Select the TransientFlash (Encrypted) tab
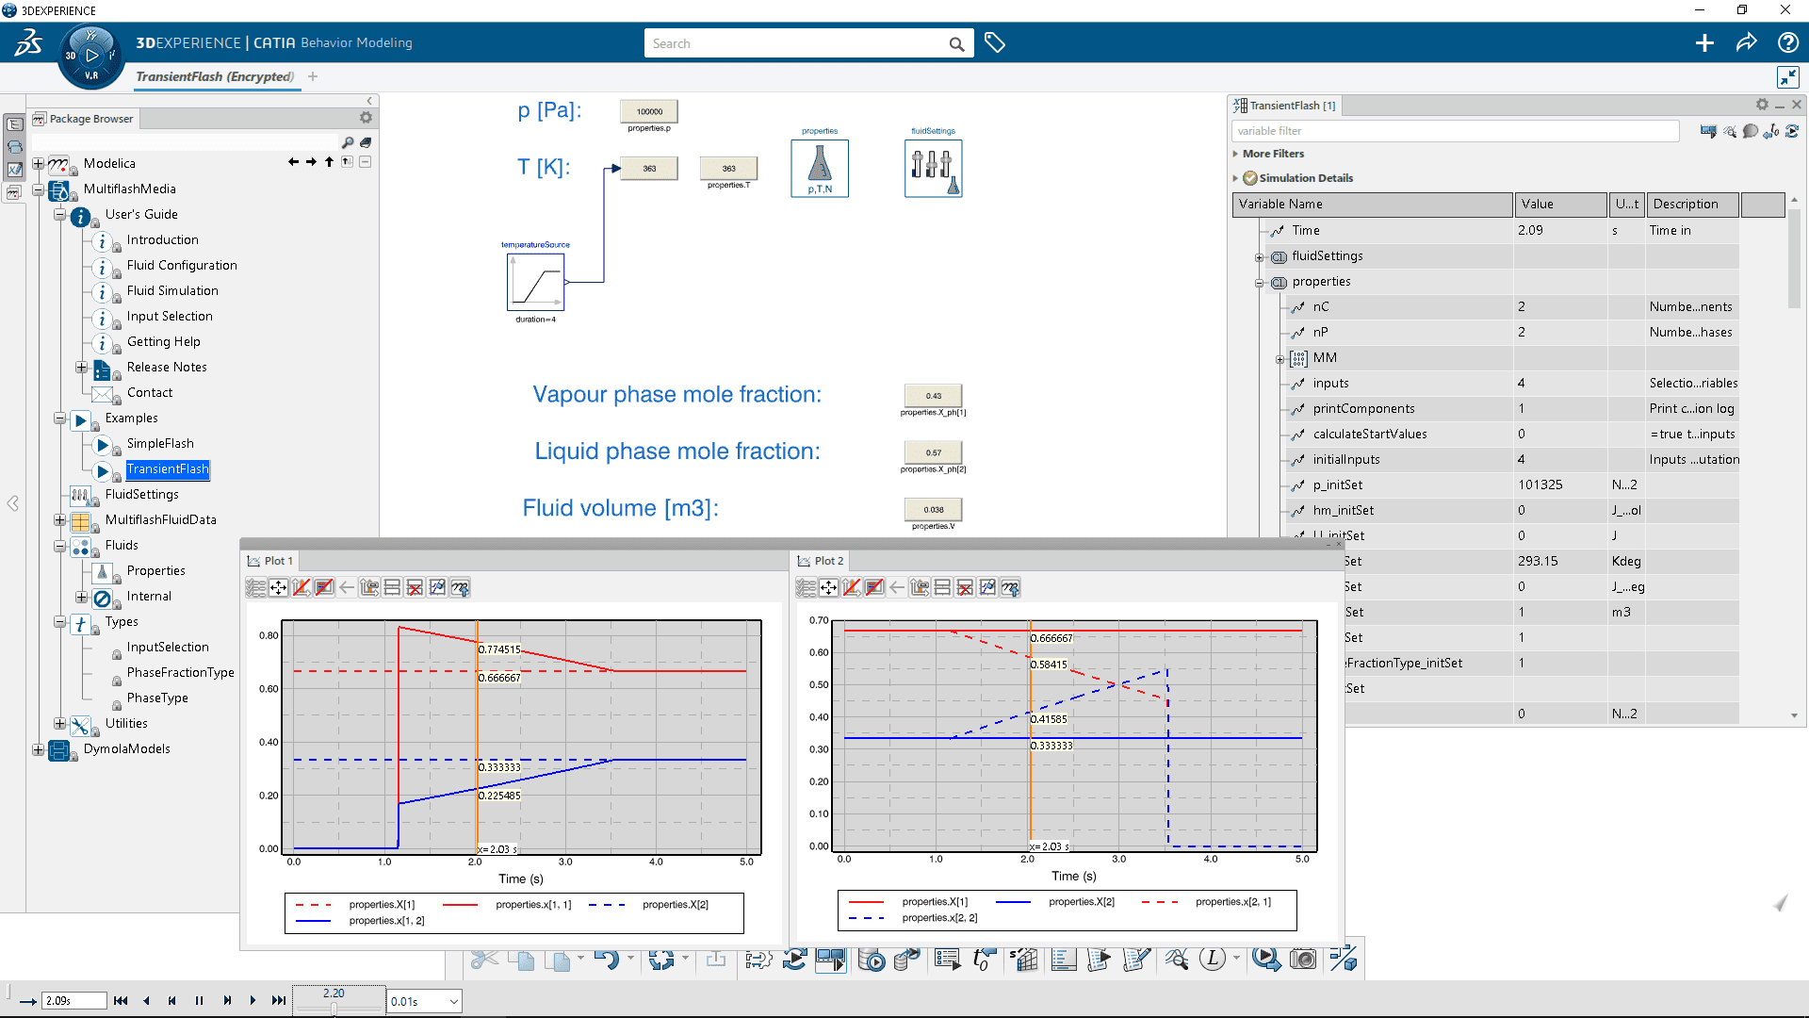 tap(215, 76)
